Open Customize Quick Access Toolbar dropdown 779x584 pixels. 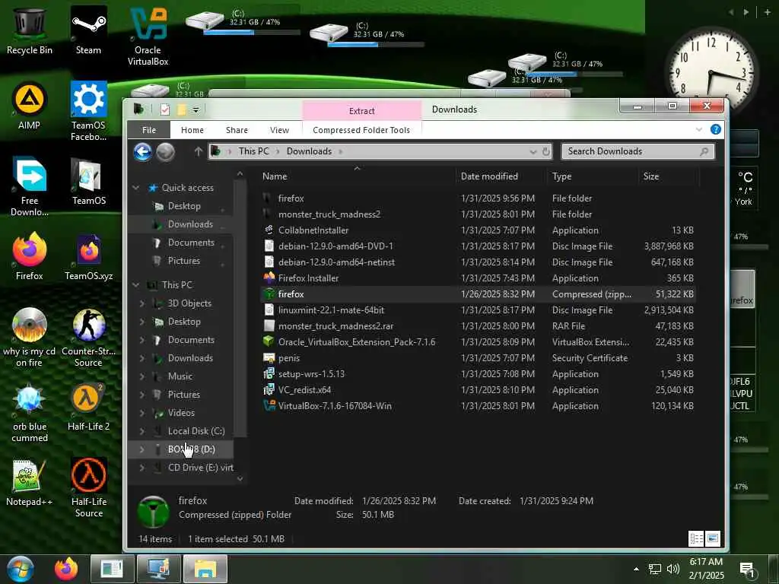196,109
